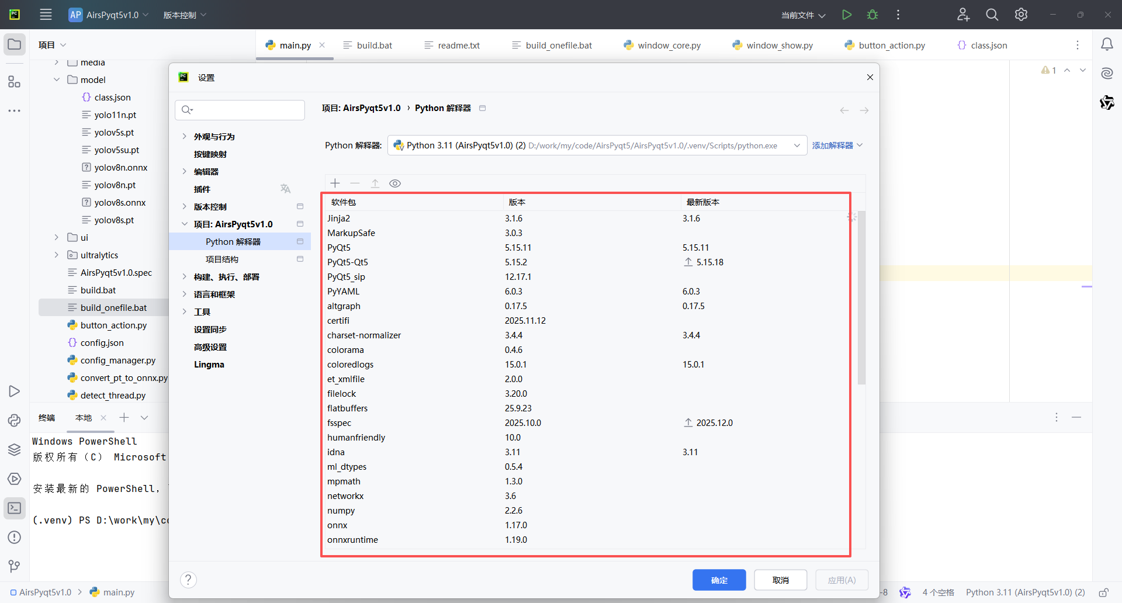Image resolution: width=1122 pixels, height=603 pixels.
Task: Open the 版本控制 dropdown in title bar
Action: coord(185,15)
